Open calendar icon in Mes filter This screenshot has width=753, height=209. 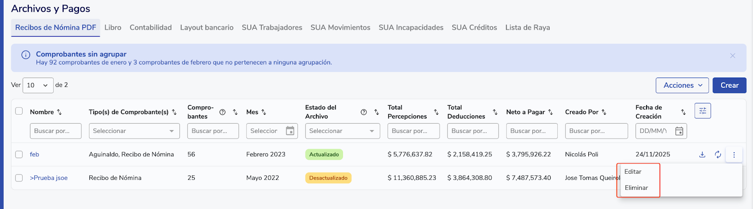pyautogui.click(x=290, y=131)
